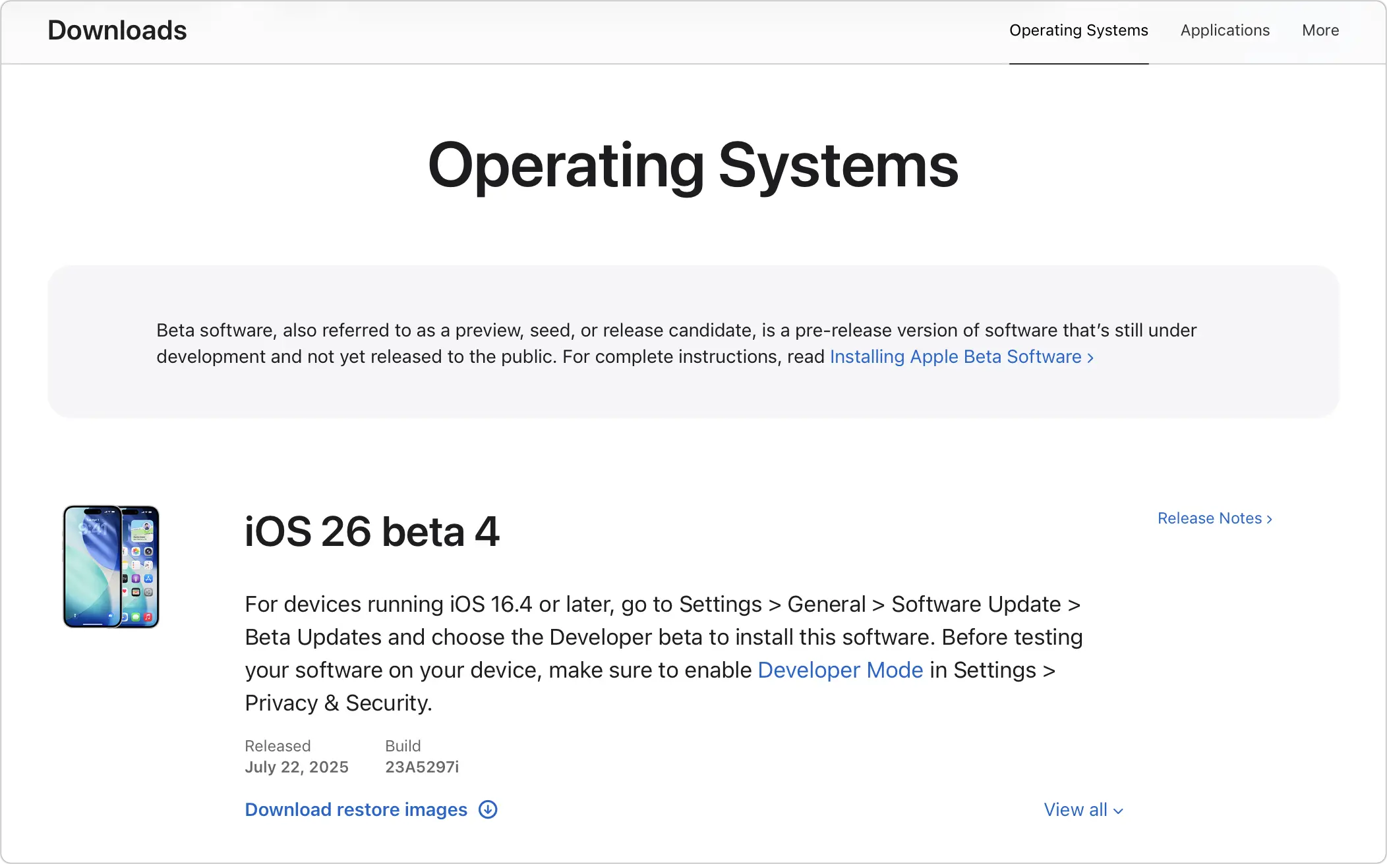Click the iOS 26 beta 4 heading
The height and width of the screenshot is (864, 1387).
tap(372, 531)
